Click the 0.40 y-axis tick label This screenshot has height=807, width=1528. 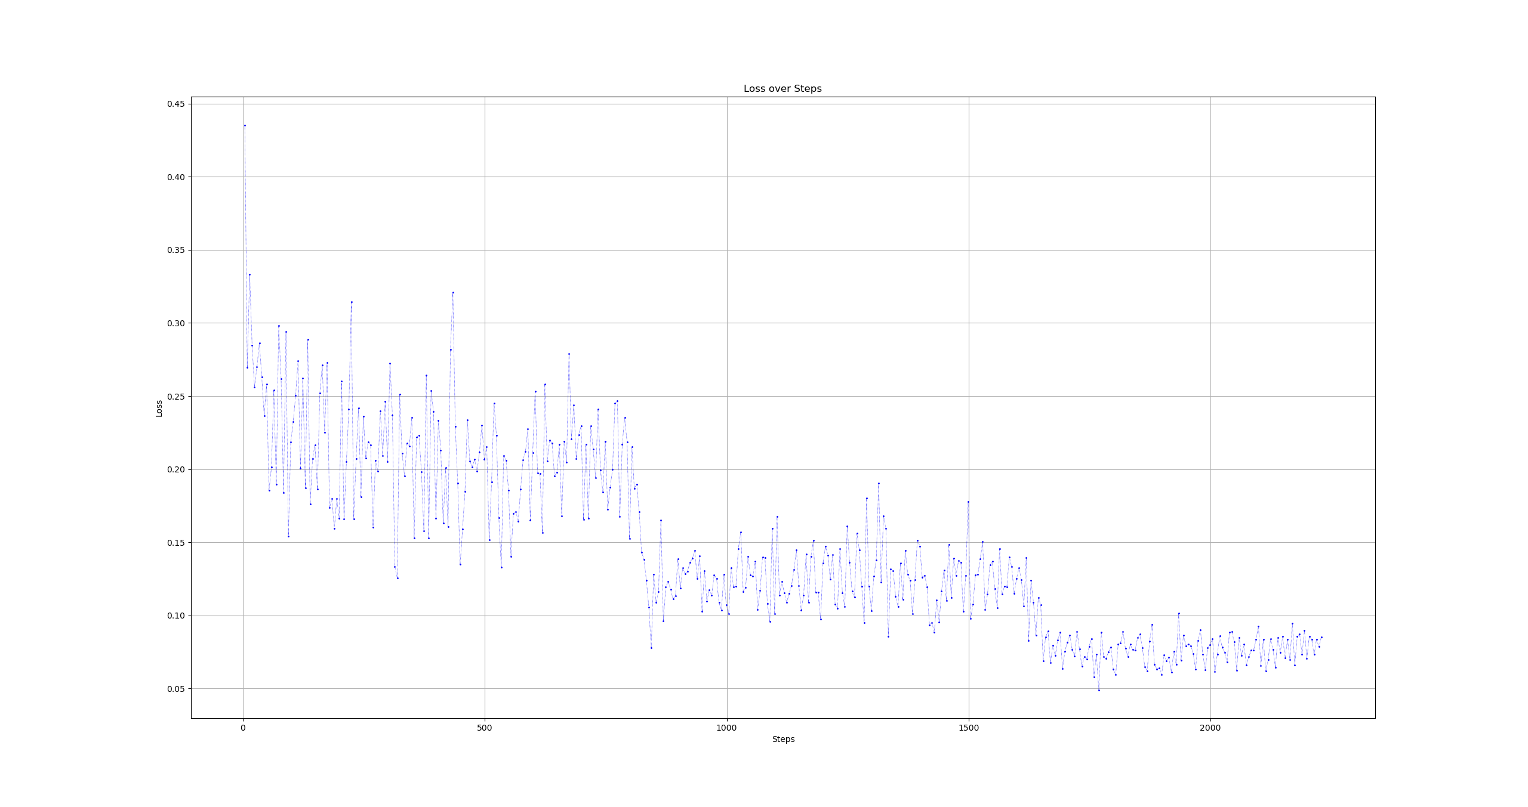click(175, 177)
